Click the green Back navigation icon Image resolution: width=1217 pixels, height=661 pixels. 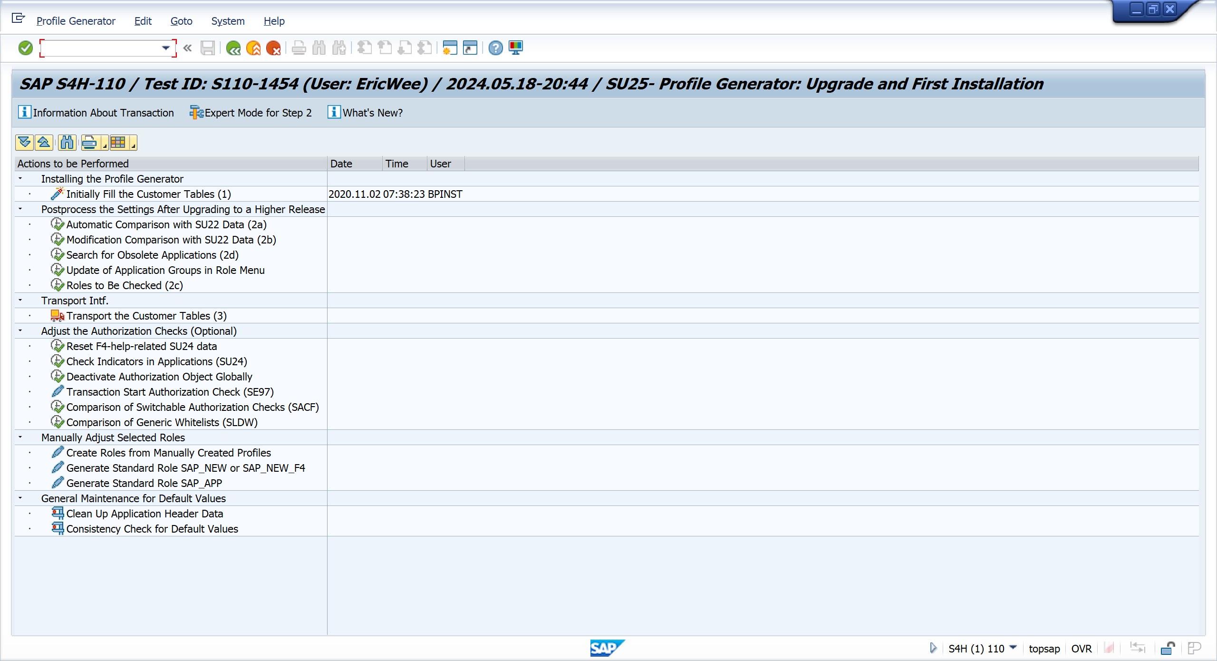(233, 48)
